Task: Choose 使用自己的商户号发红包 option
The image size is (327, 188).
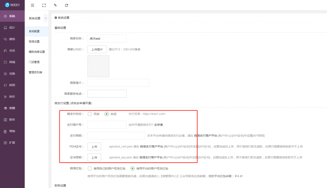Action: pos(90,168)
